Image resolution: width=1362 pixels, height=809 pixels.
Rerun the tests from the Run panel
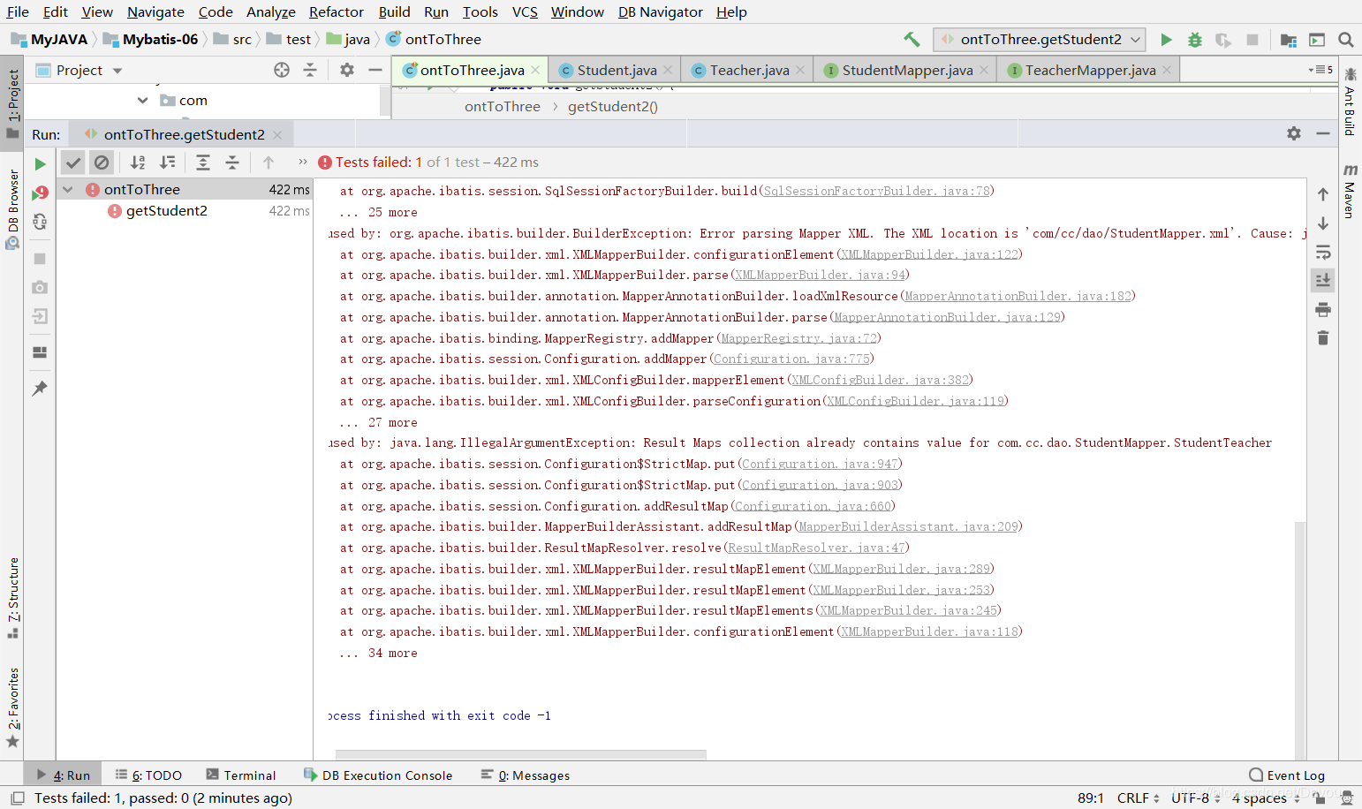(x=40, y=163)
